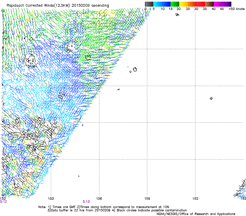Click the small island outline east of 162 longitude
This screenshot has width=246, height=216.
click(211, 98)
